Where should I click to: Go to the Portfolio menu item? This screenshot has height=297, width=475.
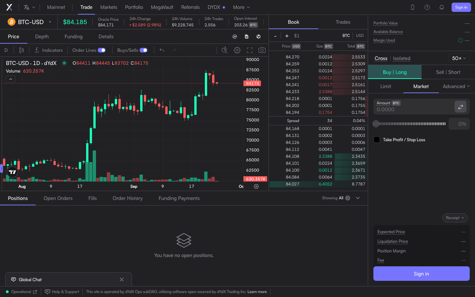(134, 7)
